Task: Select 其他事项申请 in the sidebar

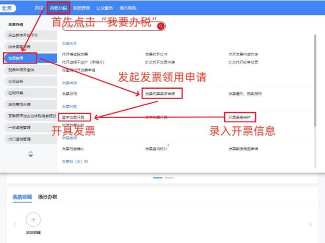Action: pos(31,104)
